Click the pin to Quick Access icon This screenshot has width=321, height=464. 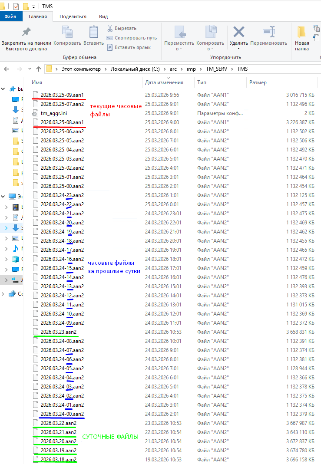(x=26, y=32)
